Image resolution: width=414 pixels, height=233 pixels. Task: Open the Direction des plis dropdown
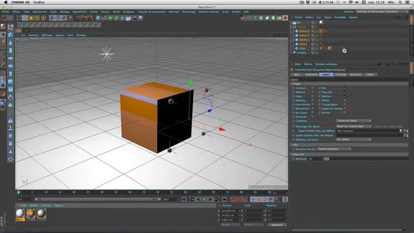tap(334, 149)
